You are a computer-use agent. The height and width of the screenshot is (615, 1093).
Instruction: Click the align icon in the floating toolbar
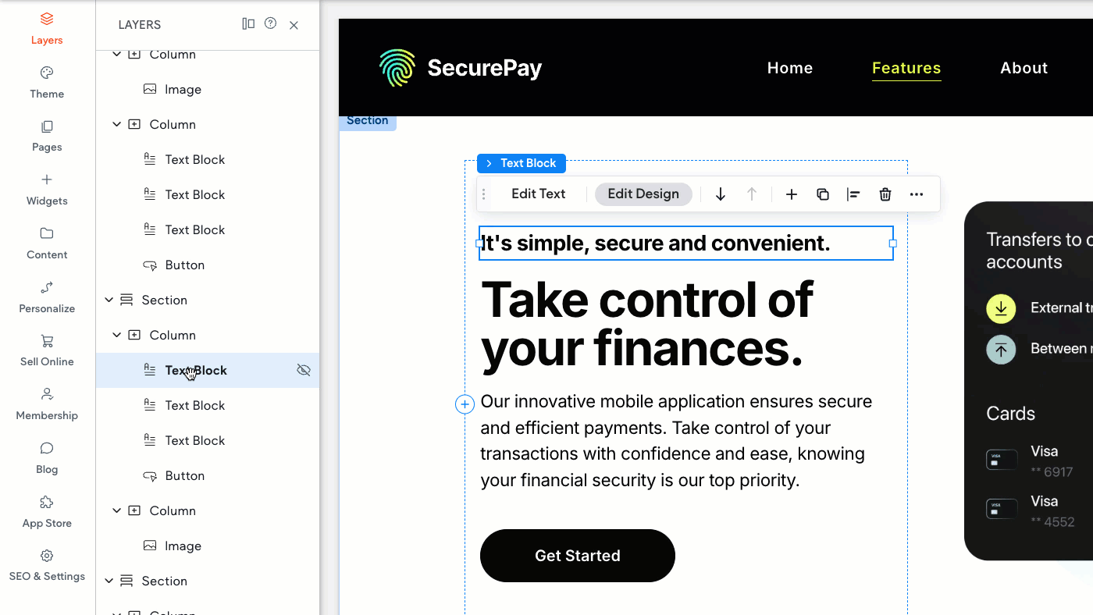tap(853, 194)
